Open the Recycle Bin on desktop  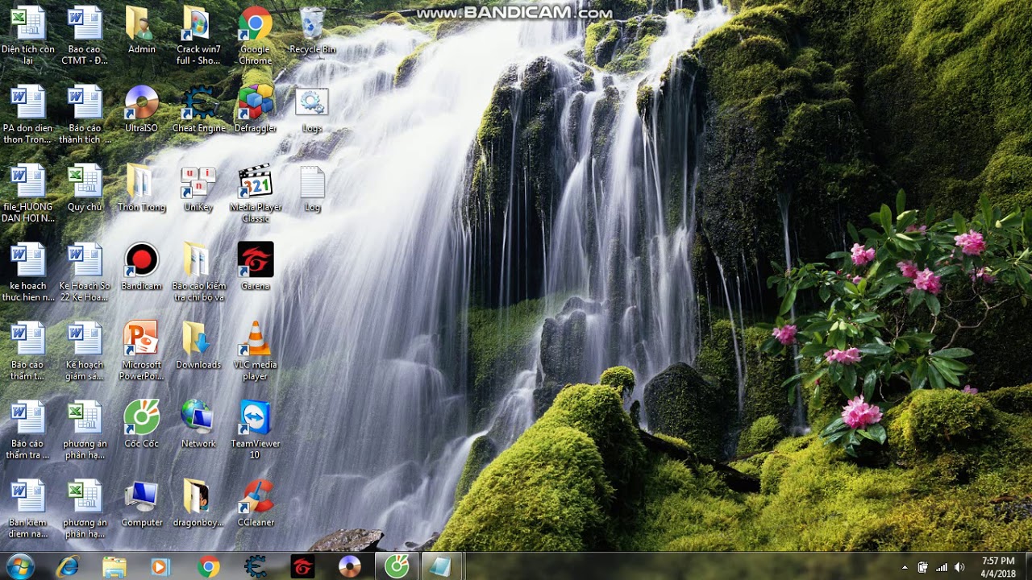pos(312,31)
